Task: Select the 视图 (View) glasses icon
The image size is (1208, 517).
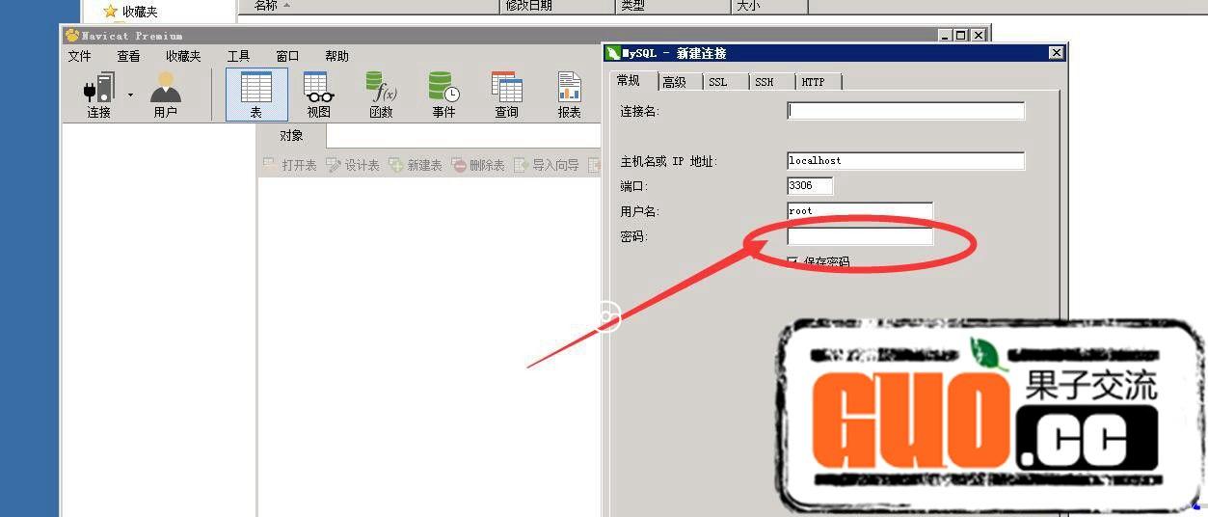Action: tap(318, 94)
